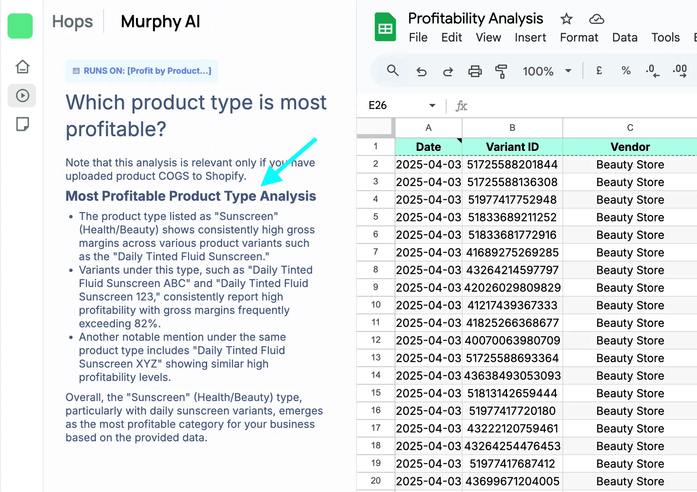Select row 1 header

376,147
